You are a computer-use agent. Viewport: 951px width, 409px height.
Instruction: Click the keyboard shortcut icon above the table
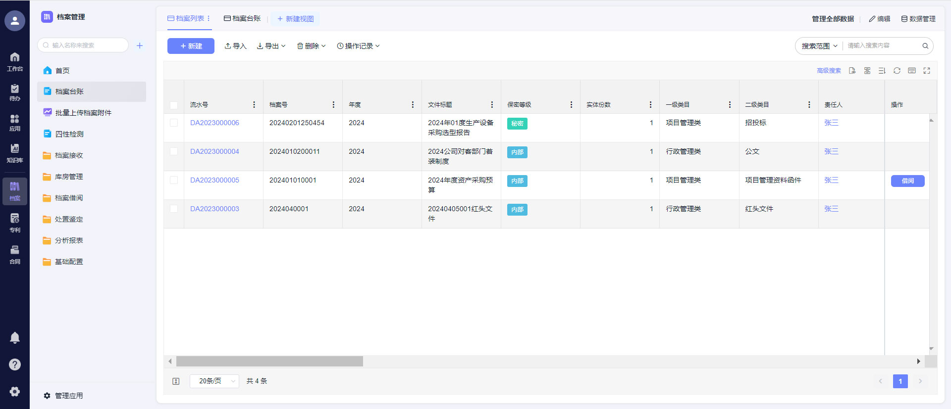pyautogui.click(x=911, y=71)
